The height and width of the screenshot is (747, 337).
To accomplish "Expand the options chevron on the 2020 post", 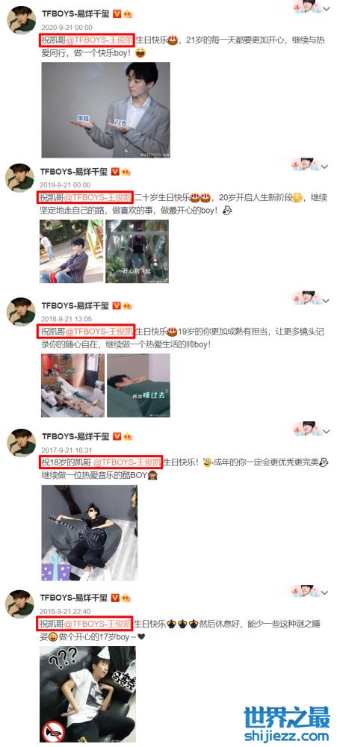I will (x=327, y=8).
